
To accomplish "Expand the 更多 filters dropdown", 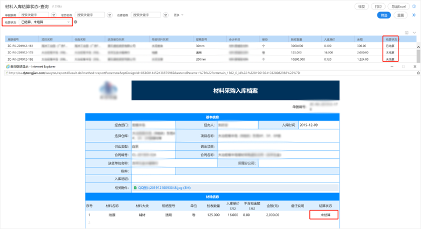I will point(178,15).
